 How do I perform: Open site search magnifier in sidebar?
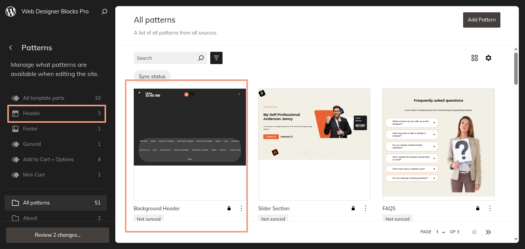point(105,12)
